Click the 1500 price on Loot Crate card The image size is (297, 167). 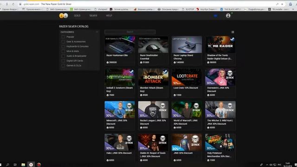(179, 95)
